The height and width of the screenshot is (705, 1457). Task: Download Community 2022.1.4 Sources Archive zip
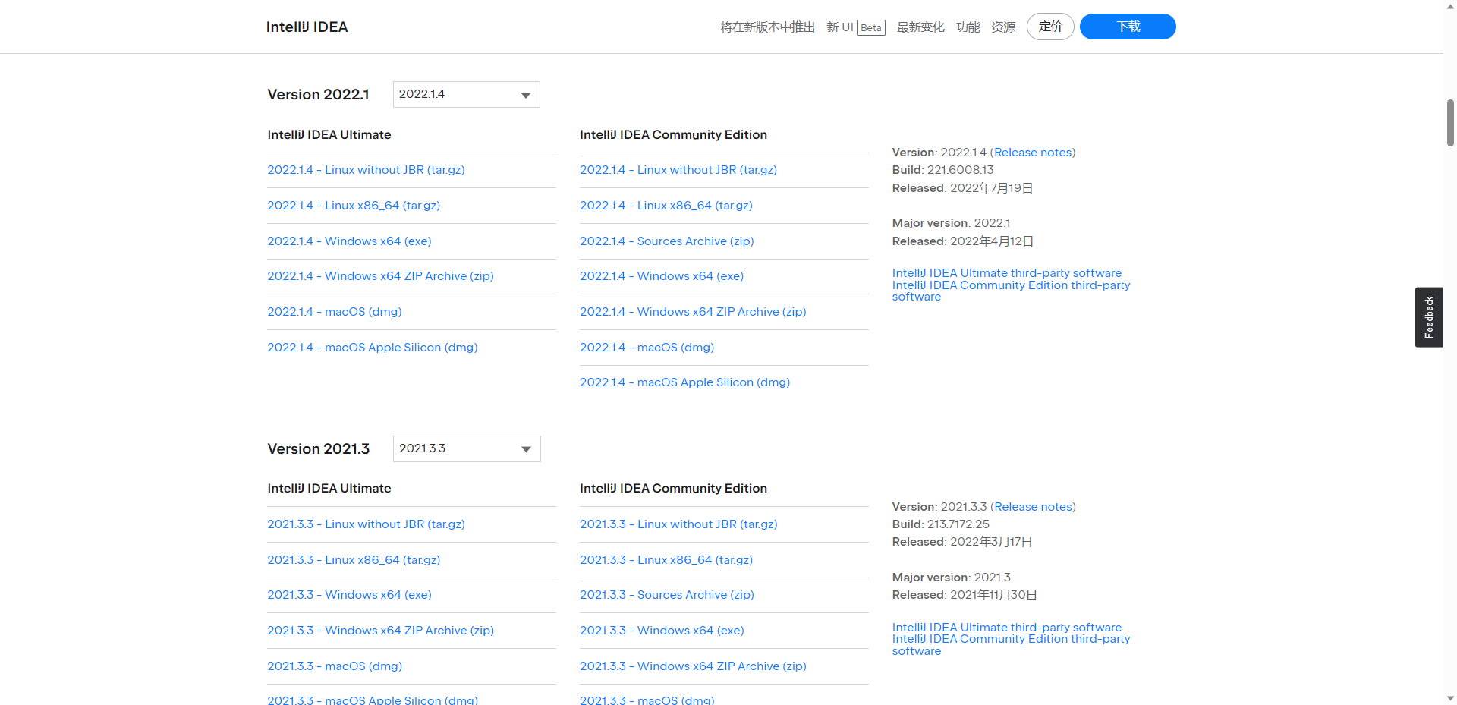point(667,241)
